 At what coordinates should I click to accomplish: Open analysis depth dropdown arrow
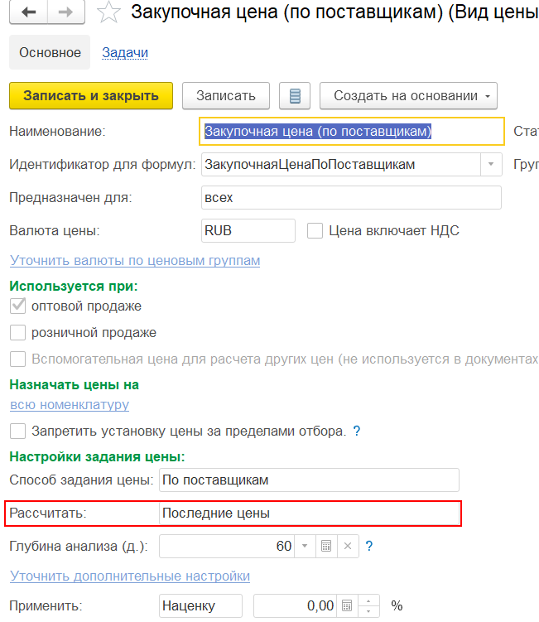[x=305, y=546]
